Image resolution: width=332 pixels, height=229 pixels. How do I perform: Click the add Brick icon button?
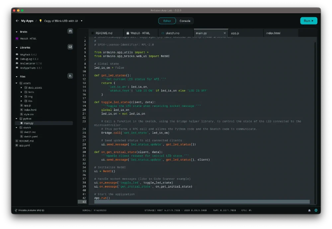70,31
